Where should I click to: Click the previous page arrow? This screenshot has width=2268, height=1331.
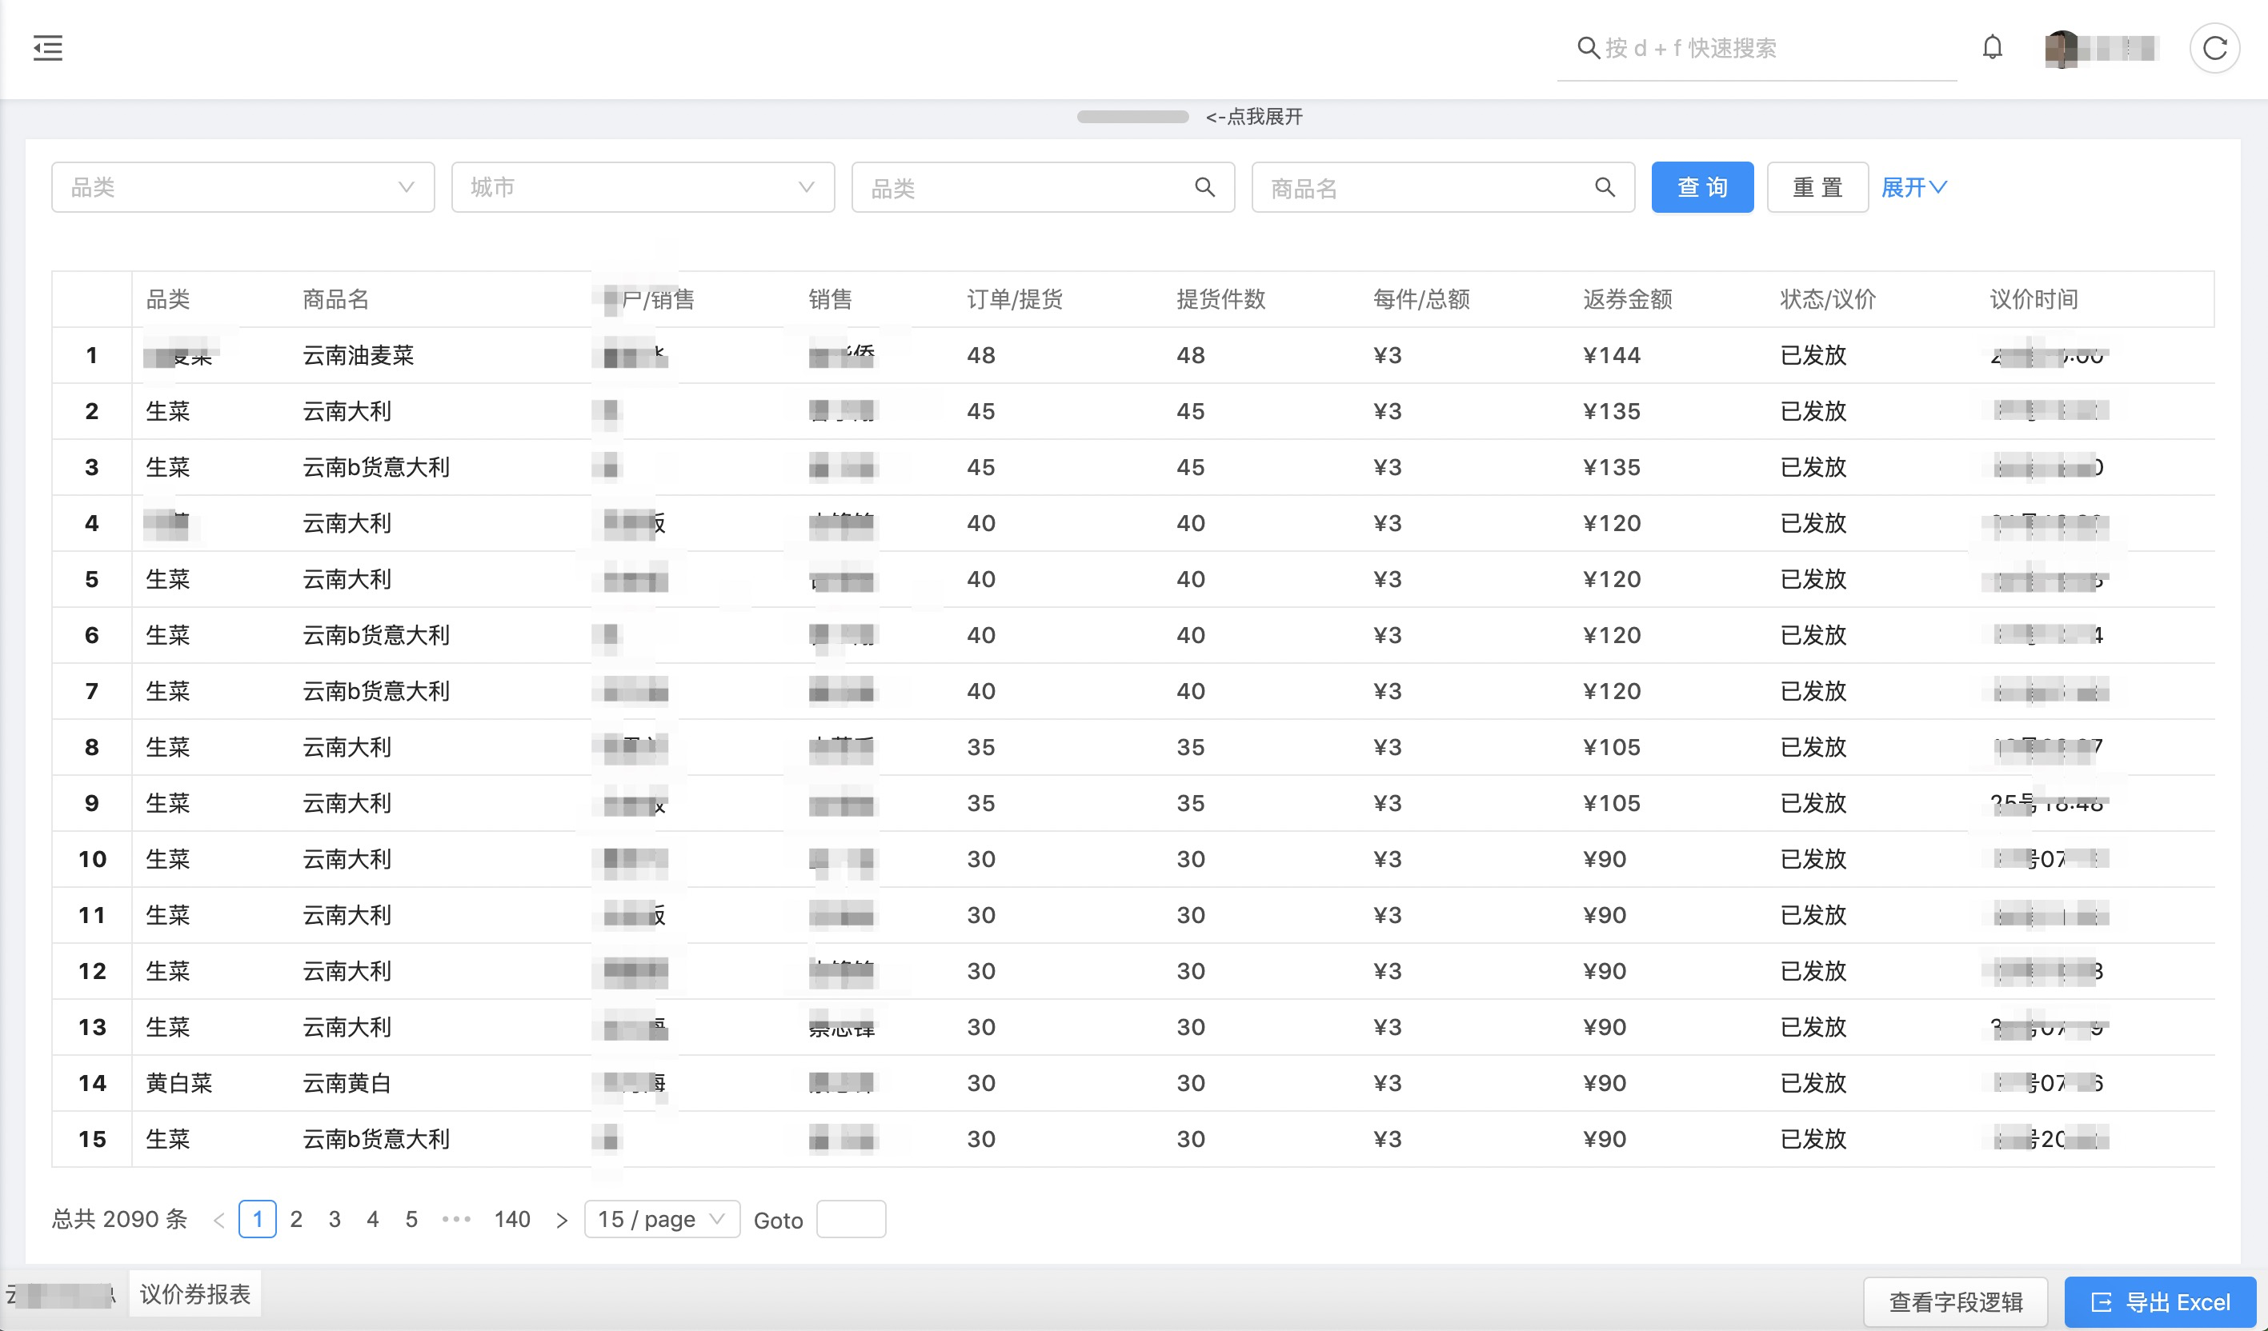[x=218, y=1221]
